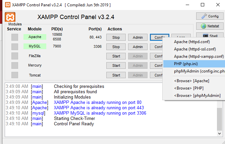
Task: Click log line about MySQL port 3306
Action: click(100, 113)
